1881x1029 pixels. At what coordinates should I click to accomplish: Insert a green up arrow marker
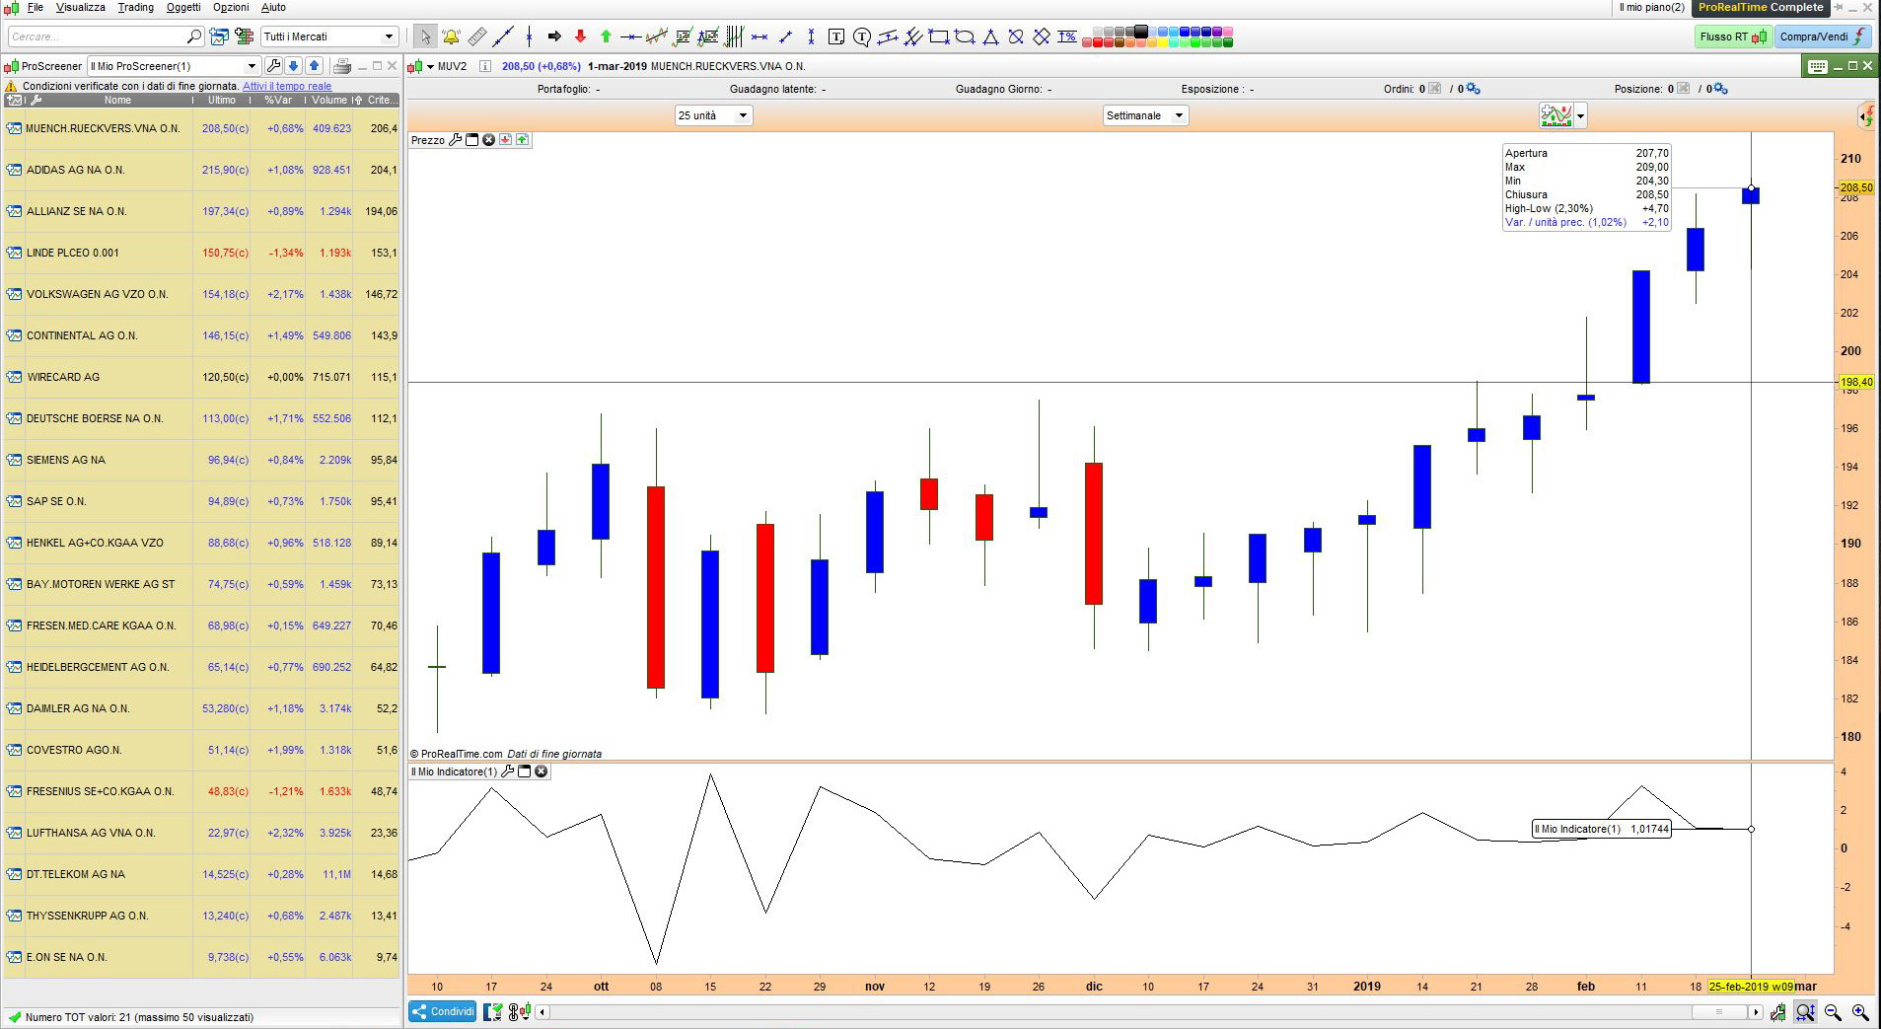pos(606,37)
